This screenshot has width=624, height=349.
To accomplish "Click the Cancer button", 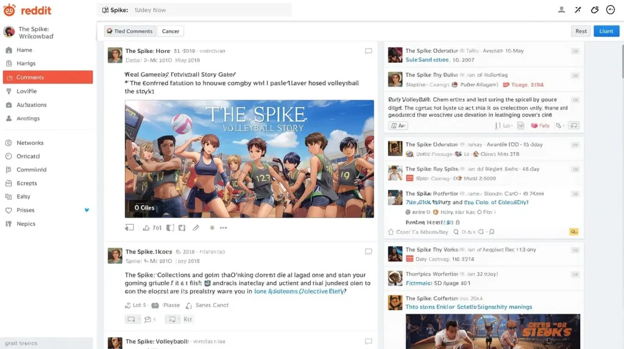I will [171, 31].
